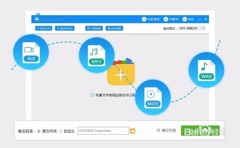
Task: Click the 添加文件 (add file) button
Action: click(44, 28)
